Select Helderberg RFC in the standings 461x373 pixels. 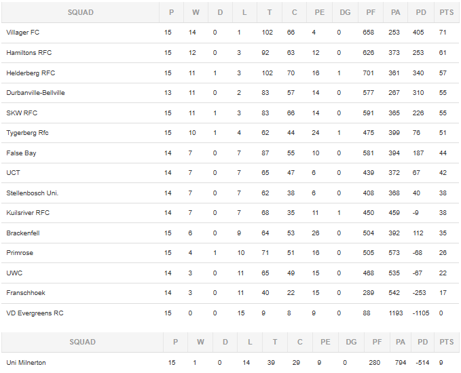pos(31,73)
